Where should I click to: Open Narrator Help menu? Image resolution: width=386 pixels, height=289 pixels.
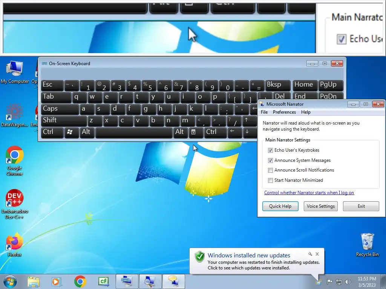(306, 112)
